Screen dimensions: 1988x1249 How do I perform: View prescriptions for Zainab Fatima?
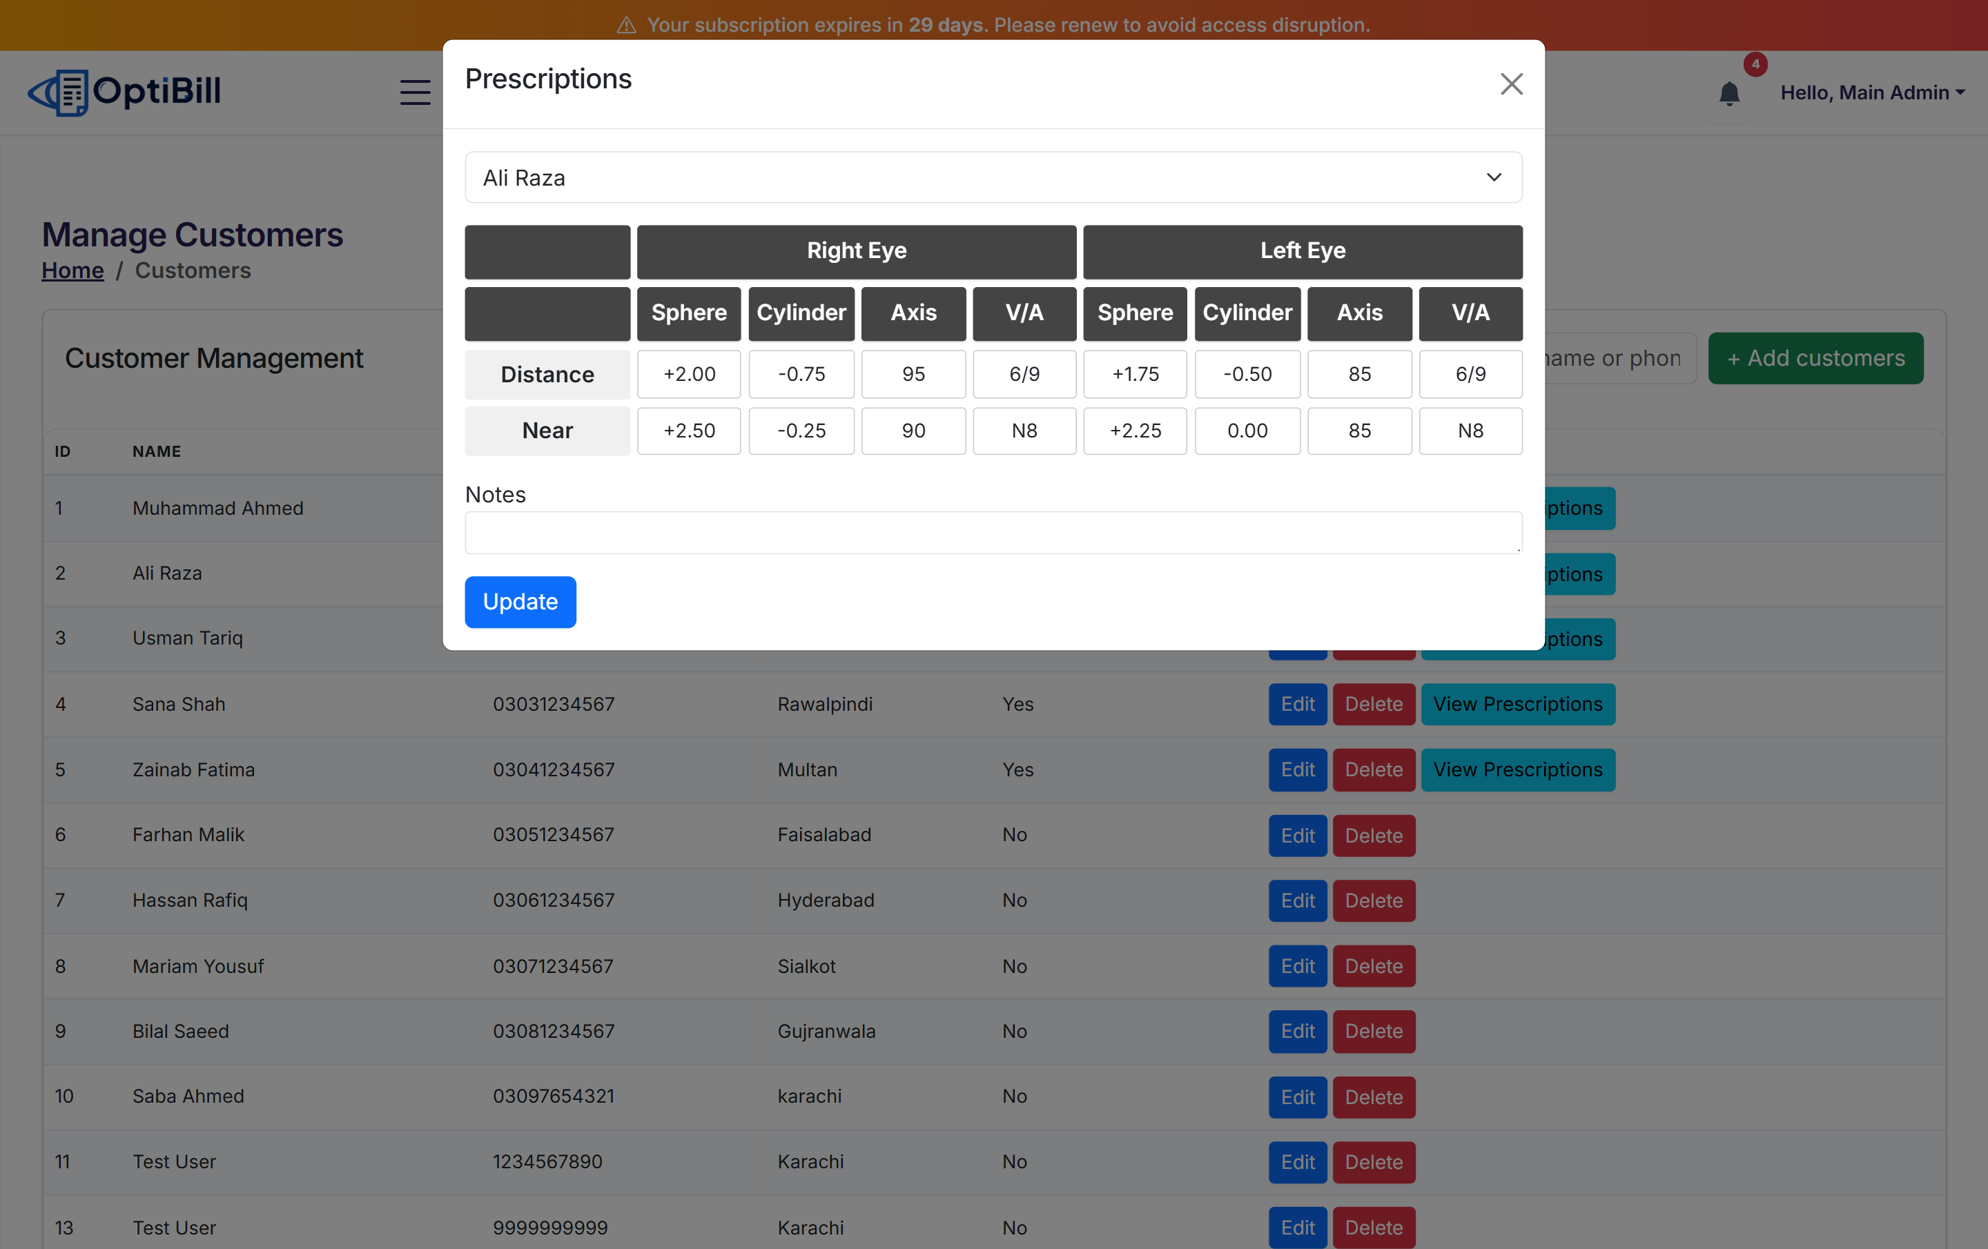pos(1517,770)
